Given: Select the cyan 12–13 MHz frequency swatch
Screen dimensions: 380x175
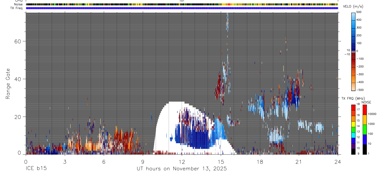Looking at the screenshot, I should pyautogui.click(x=353, y=135).
